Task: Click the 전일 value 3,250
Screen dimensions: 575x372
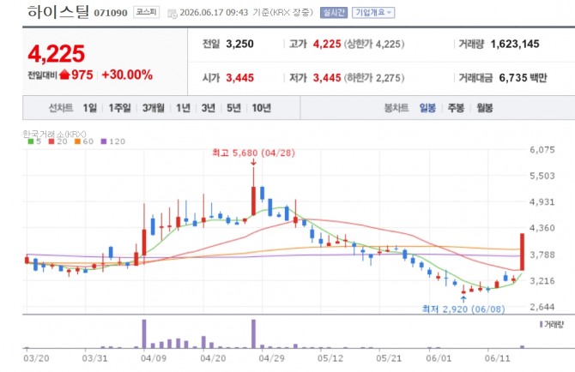Action: 239,44
